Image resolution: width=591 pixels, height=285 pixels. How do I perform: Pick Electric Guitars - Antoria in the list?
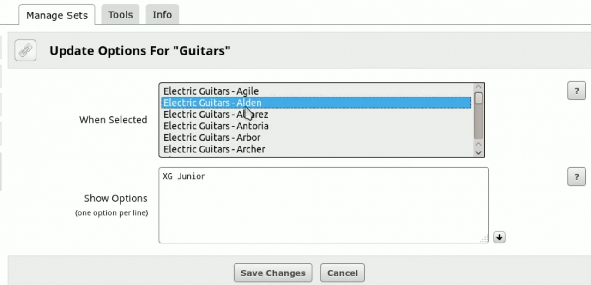(x=216, y=126)
